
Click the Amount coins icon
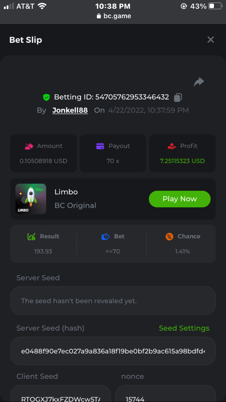(x=29, y=146)
